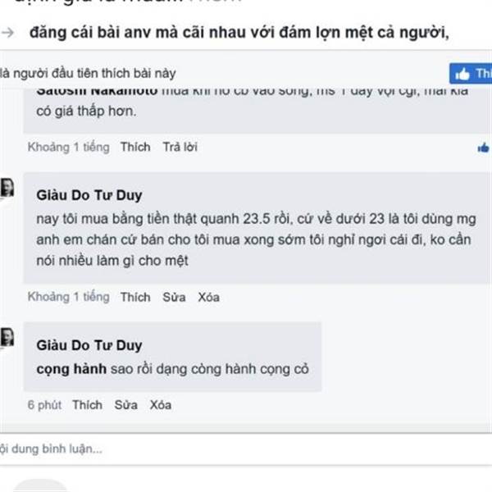Click the tagged name cọng hành
Screen dimensions: 492x492
pos(71,369)
